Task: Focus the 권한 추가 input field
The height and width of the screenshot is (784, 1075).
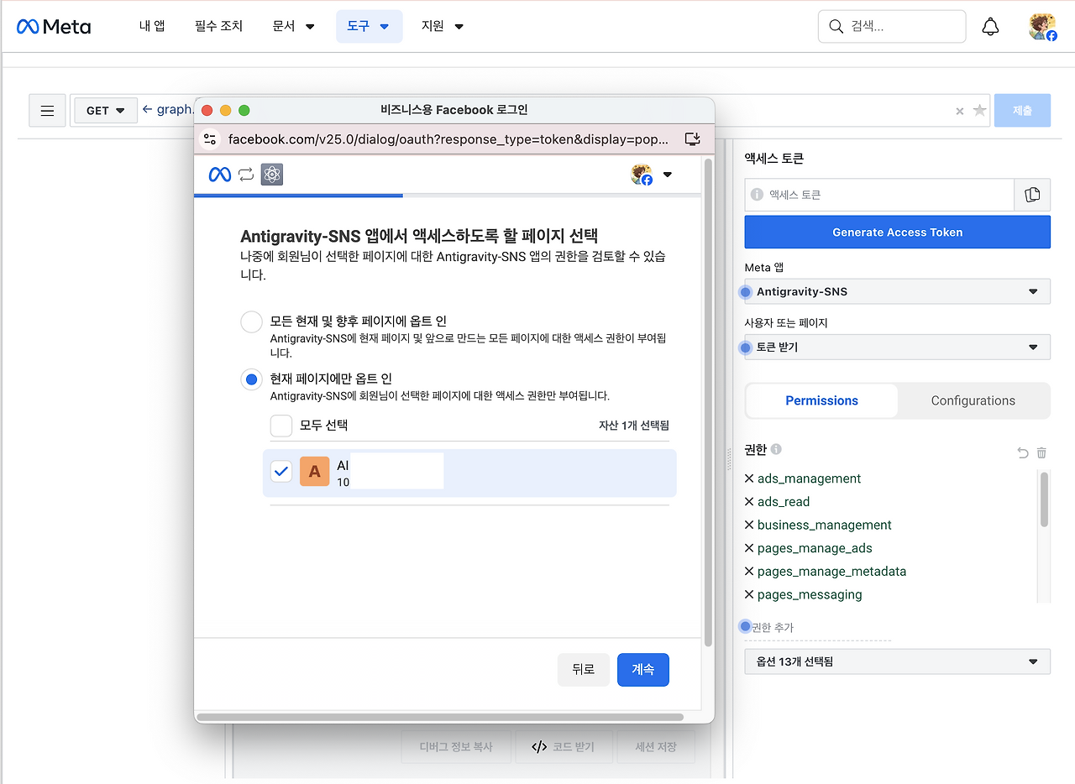Action: [x=818, y=628]
